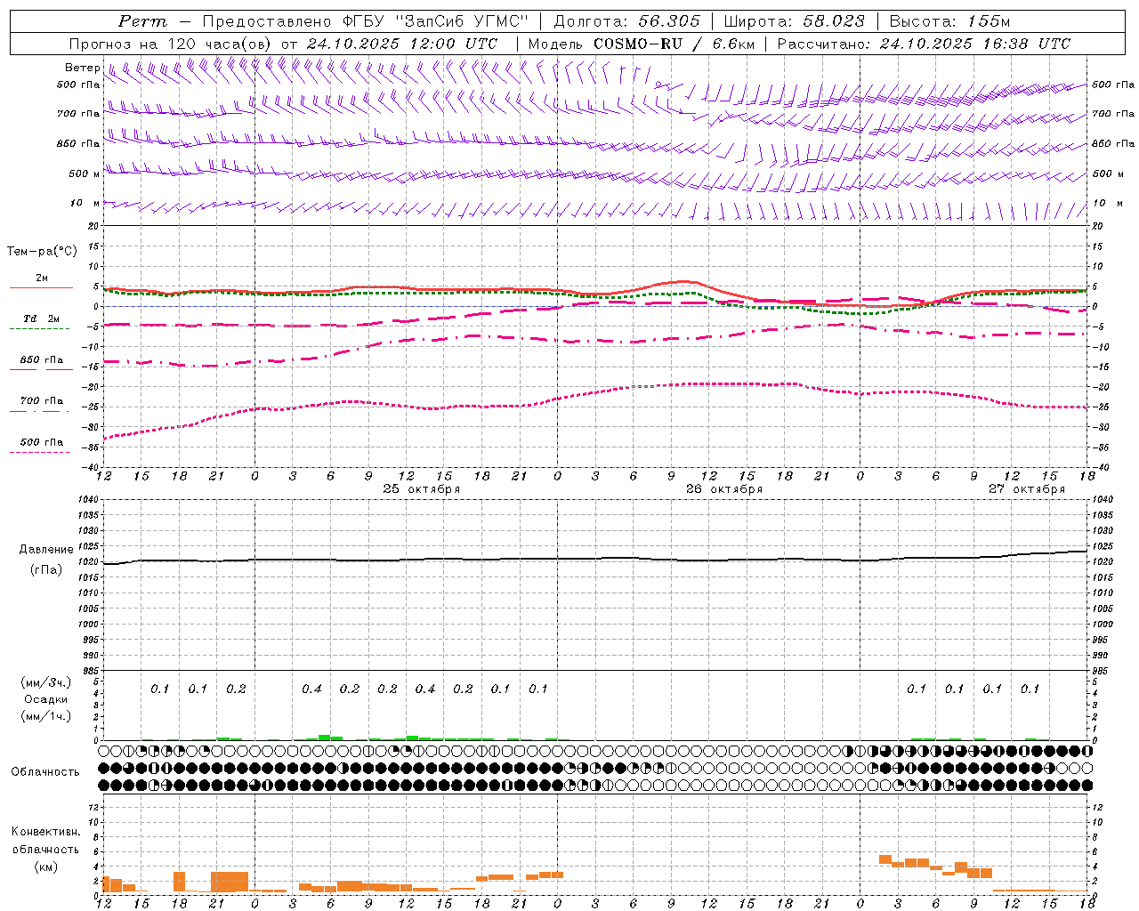This screenshot has width=1139, height=911.
Task: Click the "26 октября" date label
Action: tap(724, 489)
